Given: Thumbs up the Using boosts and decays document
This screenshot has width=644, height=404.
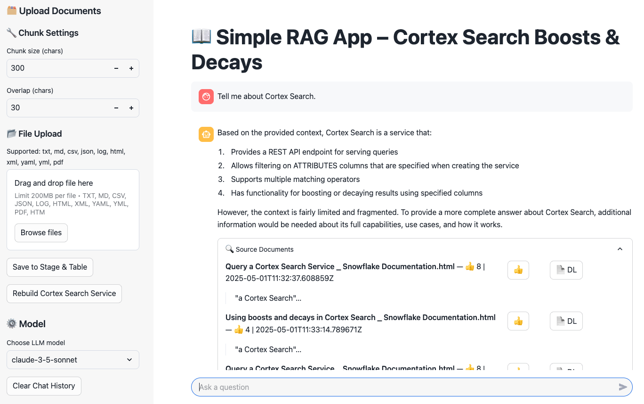Looking at the screenshot, I should (x=518, y=321).
